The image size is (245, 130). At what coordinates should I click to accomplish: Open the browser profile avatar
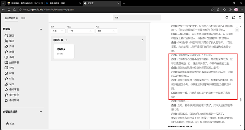(x=236, y=10)
